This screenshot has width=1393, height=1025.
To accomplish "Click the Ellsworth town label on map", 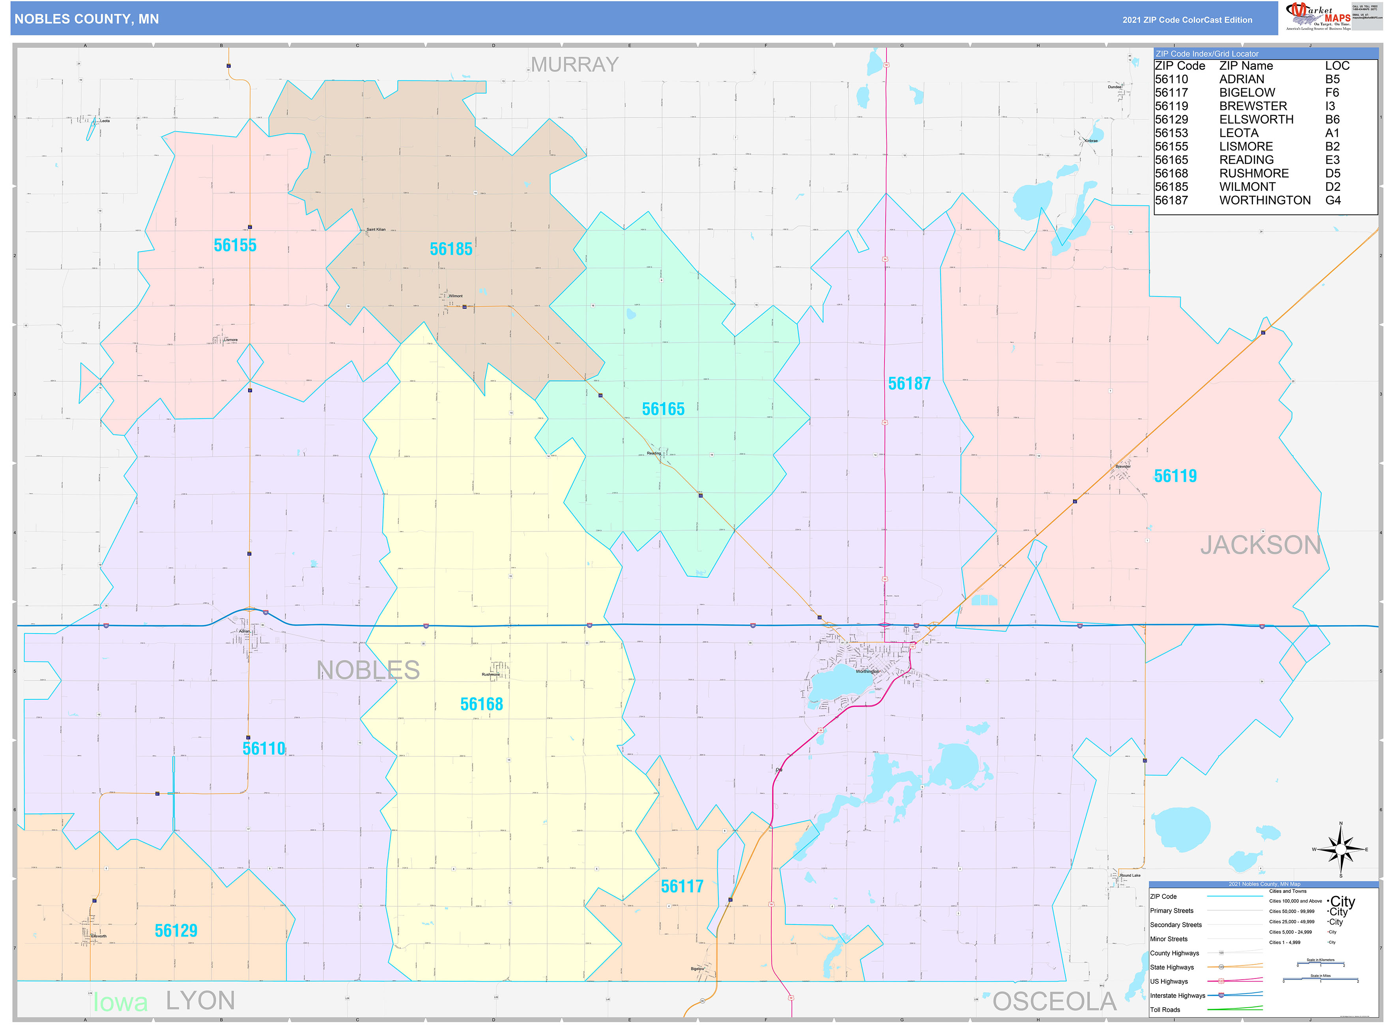I will (x=99, y=936).
